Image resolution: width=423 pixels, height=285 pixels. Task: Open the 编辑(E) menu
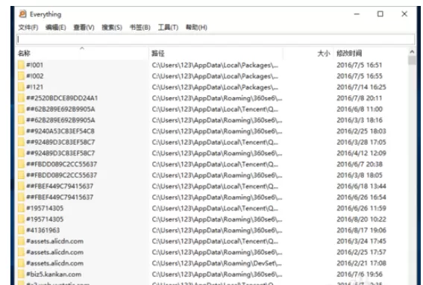point(55,28)
